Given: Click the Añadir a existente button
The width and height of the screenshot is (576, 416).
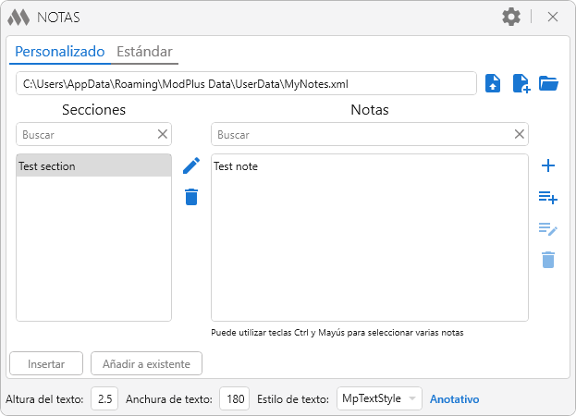Looking at the screenshot, I should (x=146, y=363).
